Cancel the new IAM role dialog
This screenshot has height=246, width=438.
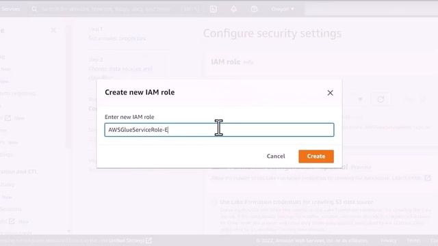[276, 156]
